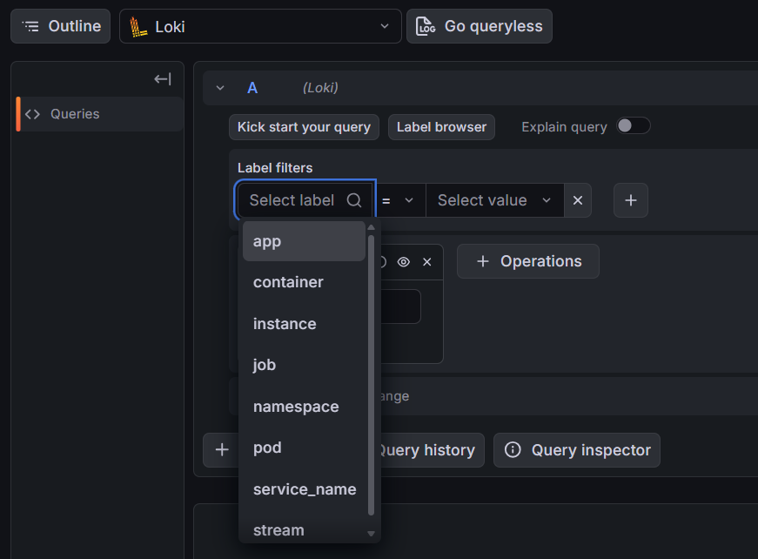
Task: Click the Go queryless button
Action: click(x=479, y=26)
